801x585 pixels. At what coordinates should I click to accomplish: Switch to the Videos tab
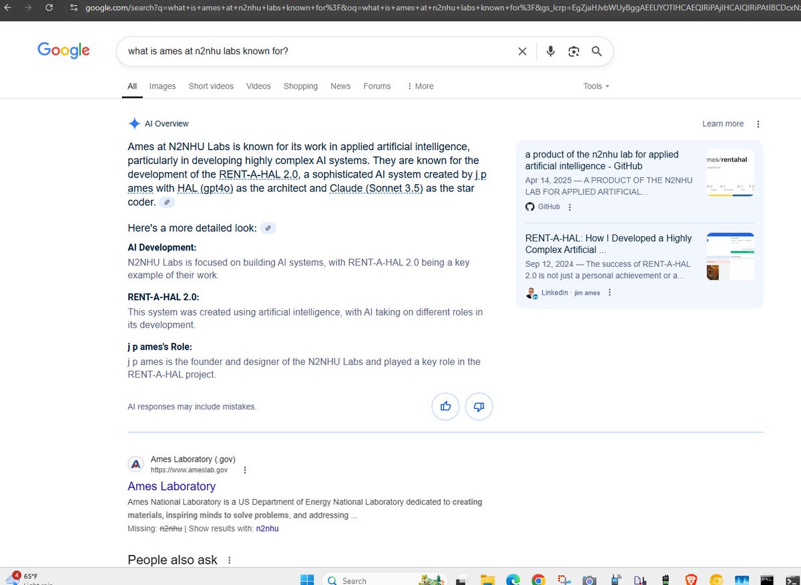(x=258, y=86)
